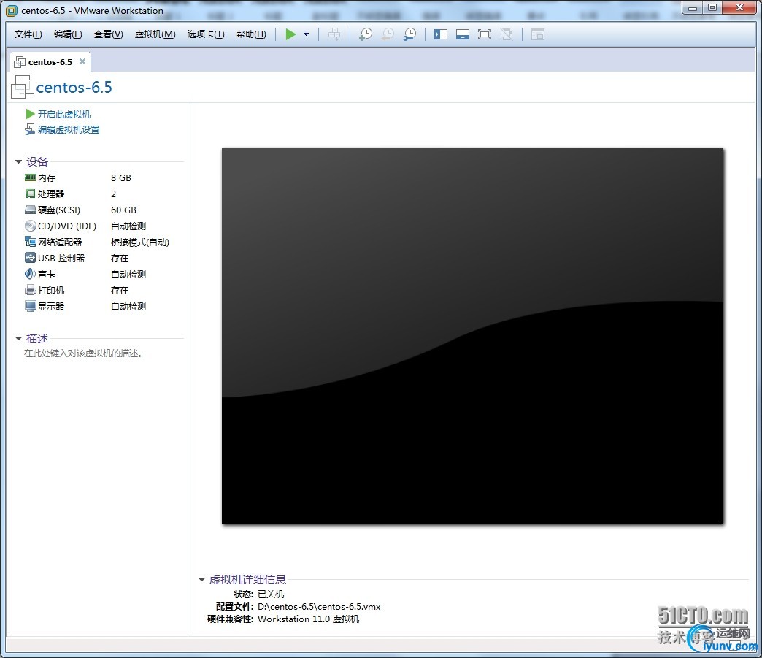Click the revert to snapshot icon
Image resolution: width=762 pixels, height=658 pixels.
388,34
